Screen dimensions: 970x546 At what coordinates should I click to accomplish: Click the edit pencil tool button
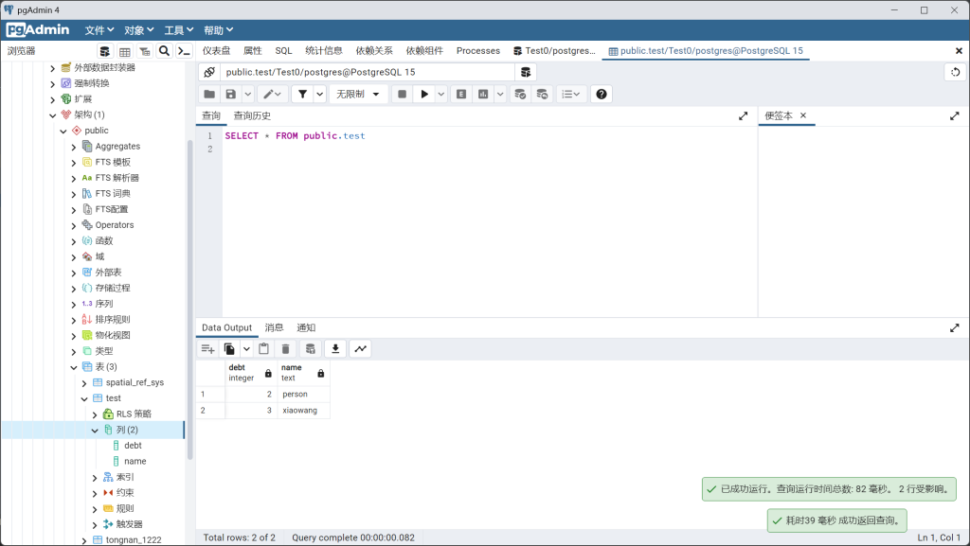coord(272,94)
